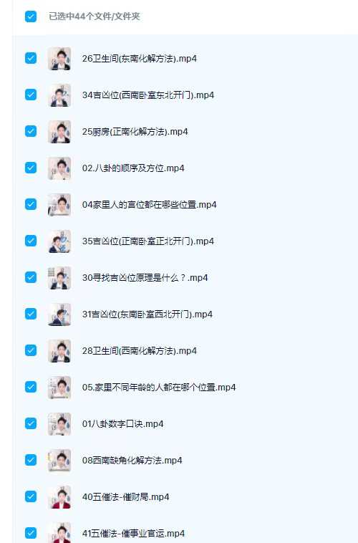Image resolution: width=358 pixels, height=543 pixels.
Task: Click video thumbnail of 04家里人的宫位都在哪些位置.mp4
Action: (59, 205)
